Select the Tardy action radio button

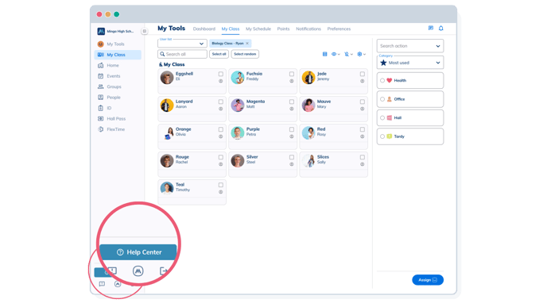(382, 136)
